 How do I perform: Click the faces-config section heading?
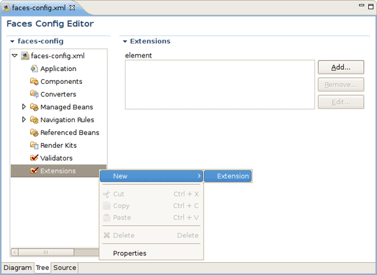(40, 41)
